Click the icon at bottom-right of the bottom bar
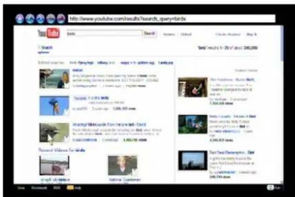Image resolution: width=295 pixels, height=197 pixels. coord(271,188)
